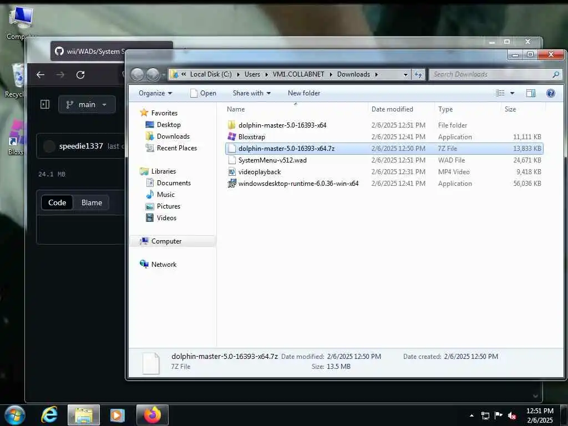The image size is (568, 426).
Task: Select the windowsdesktop-runtime installer icon
Action: pyautogui.click(x=232, y=183)
